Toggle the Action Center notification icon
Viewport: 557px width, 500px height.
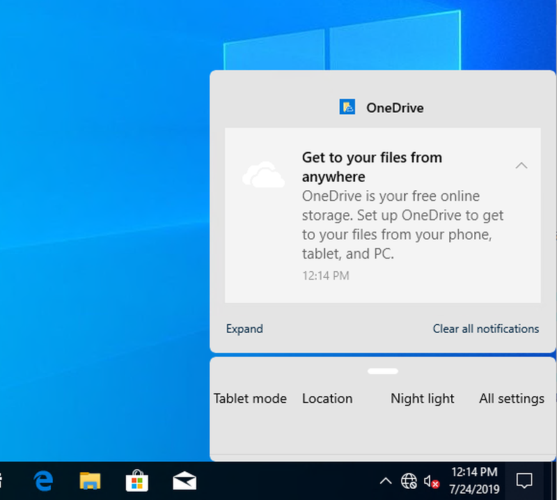[x=524, y=481]
